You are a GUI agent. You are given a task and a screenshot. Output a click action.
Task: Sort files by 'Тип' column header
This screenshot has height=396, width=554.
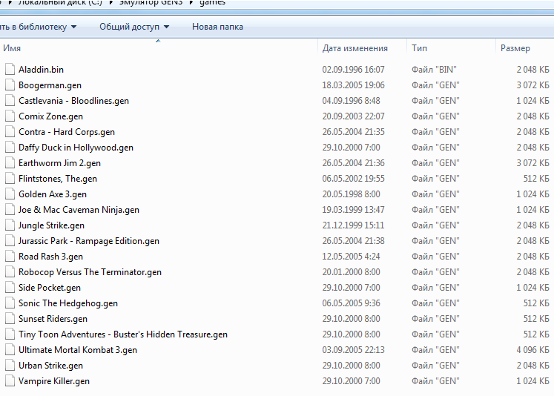click(419, 48)
